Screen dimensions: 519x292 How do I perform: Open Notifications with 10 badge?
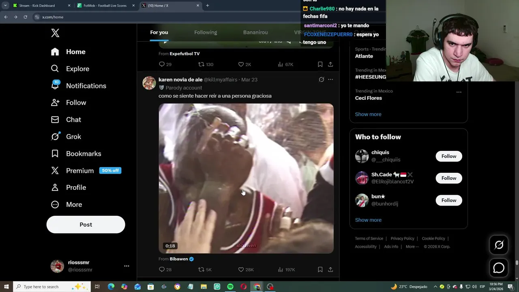coord(78,86)
